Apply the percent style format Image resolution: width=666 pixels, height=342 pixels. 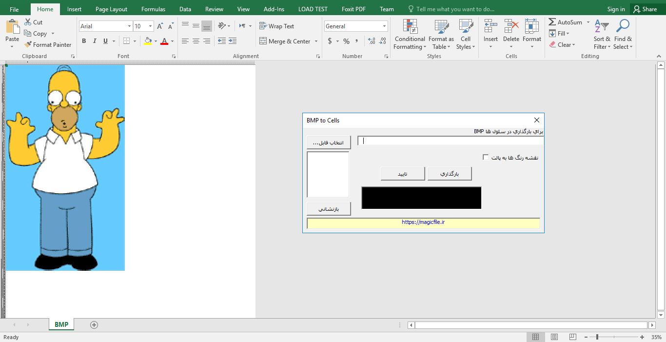[x=346, y=41]
